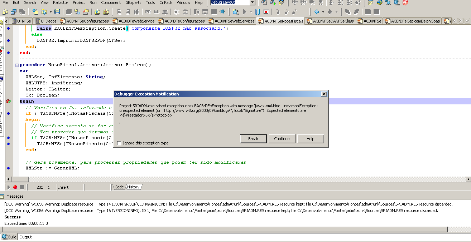Screen dimensions: 471x242
Task: Click the Step Over debug icon
Action: 286,12
